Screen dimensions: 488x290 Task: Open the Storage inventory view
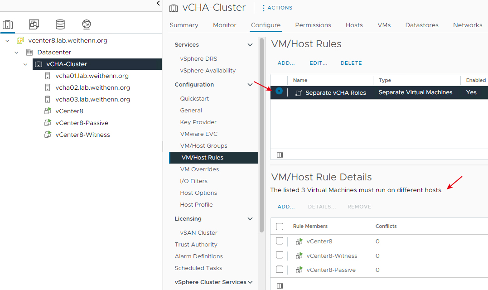coord(60,24)
